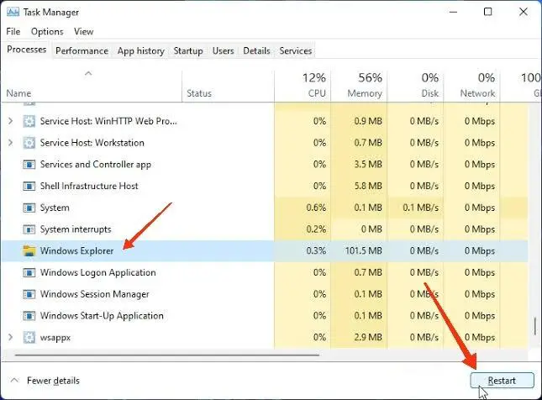Sort by the CPU column header

pos(303,87)
